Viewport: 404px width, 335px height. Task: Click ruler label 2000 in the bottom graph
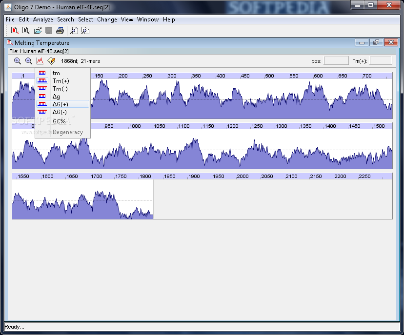tap(242, 177)
